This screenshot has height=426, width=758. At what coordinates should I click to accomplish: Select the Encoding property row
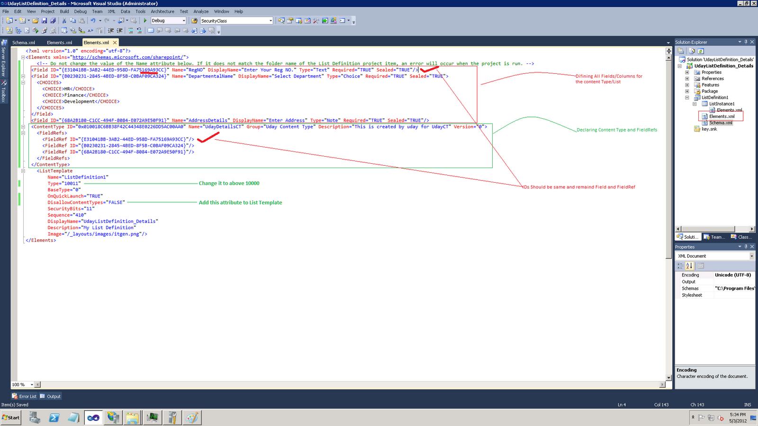pos(715,275)
